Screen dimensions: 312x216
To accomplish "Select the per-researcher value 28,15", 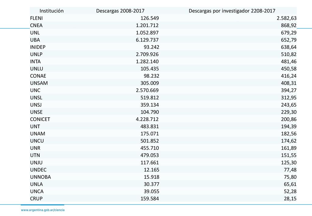I will [290, 199].
